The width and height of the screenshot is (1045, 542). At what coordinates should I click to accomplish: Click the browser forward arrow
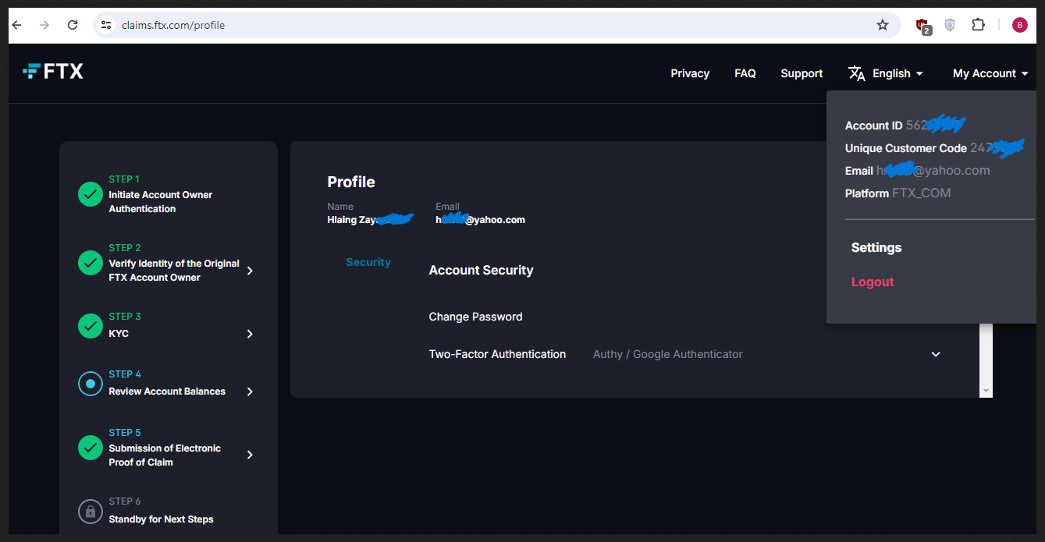tap(44, 25)
